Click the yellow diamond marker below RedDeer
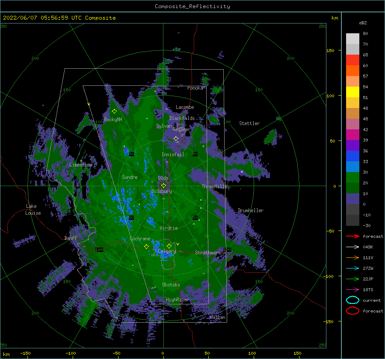 coord(176,139)
